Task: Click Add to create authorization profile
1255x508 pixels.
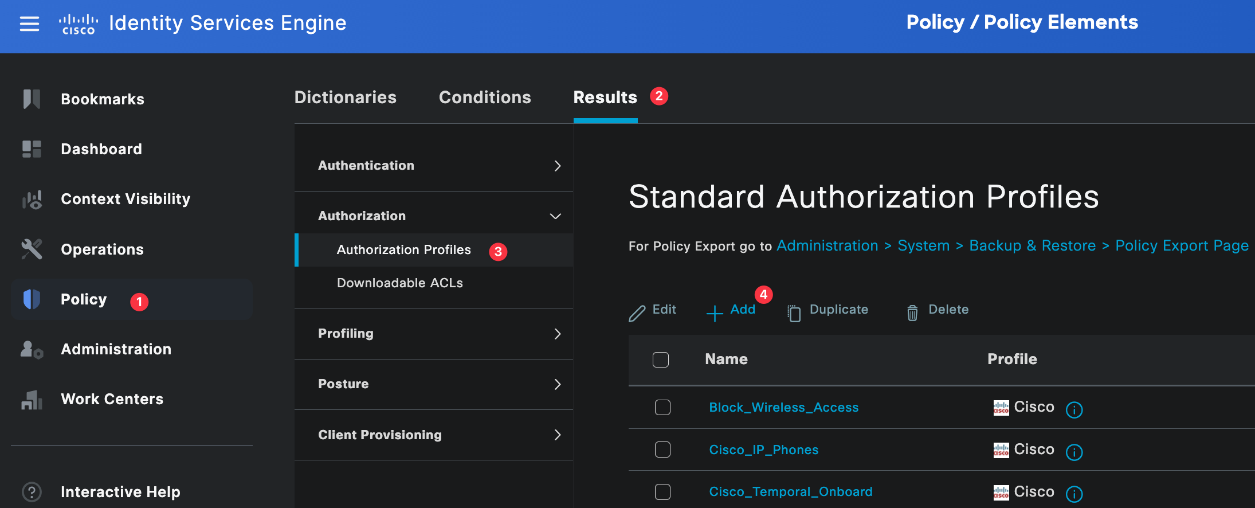Action: click(x=732, y=310)
